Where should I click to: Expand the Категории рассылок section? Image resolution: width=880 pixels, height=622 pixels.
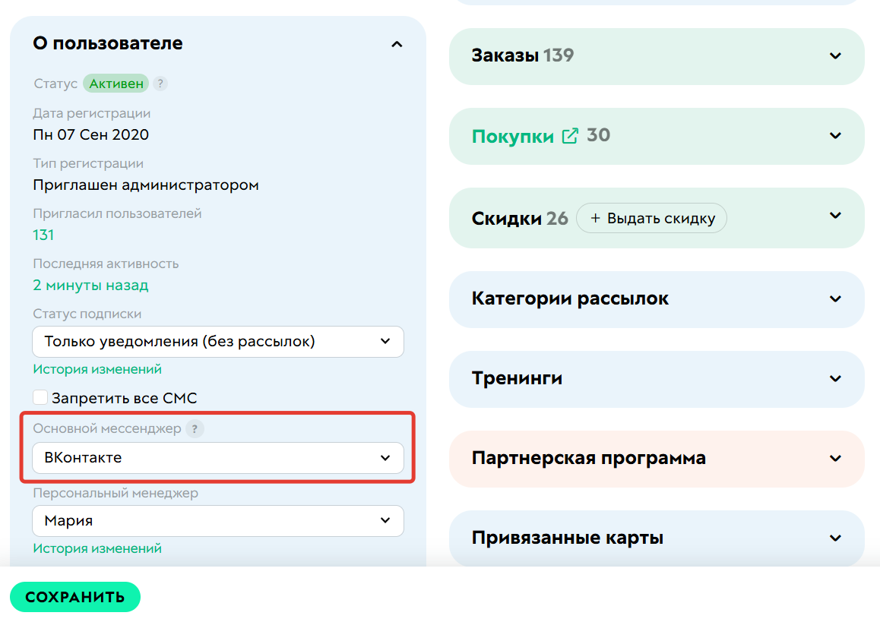coord(834,298)
